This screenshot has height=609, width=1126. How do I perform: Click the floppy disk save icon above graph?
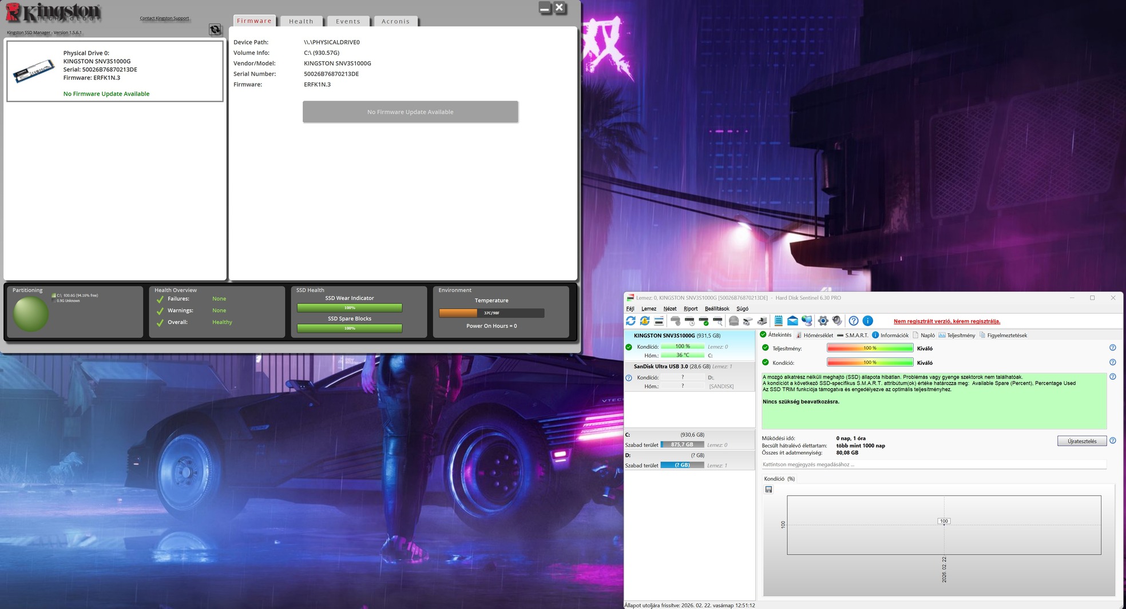pyautogui.click(x=768, y=489)
